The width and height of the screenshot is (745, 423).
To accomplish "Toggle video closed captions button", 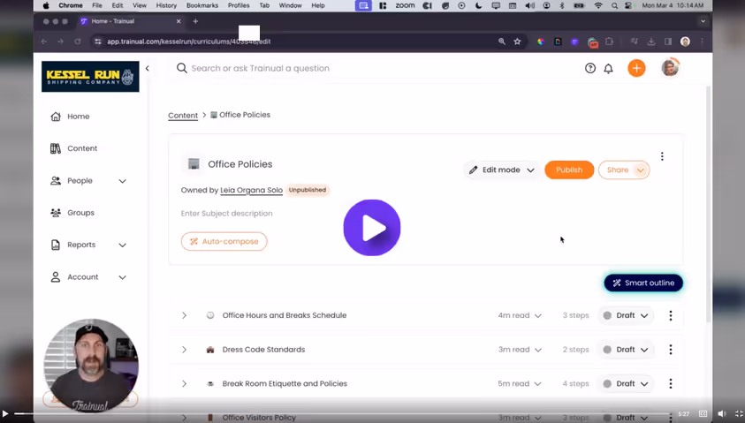I will tap(703, 414).
